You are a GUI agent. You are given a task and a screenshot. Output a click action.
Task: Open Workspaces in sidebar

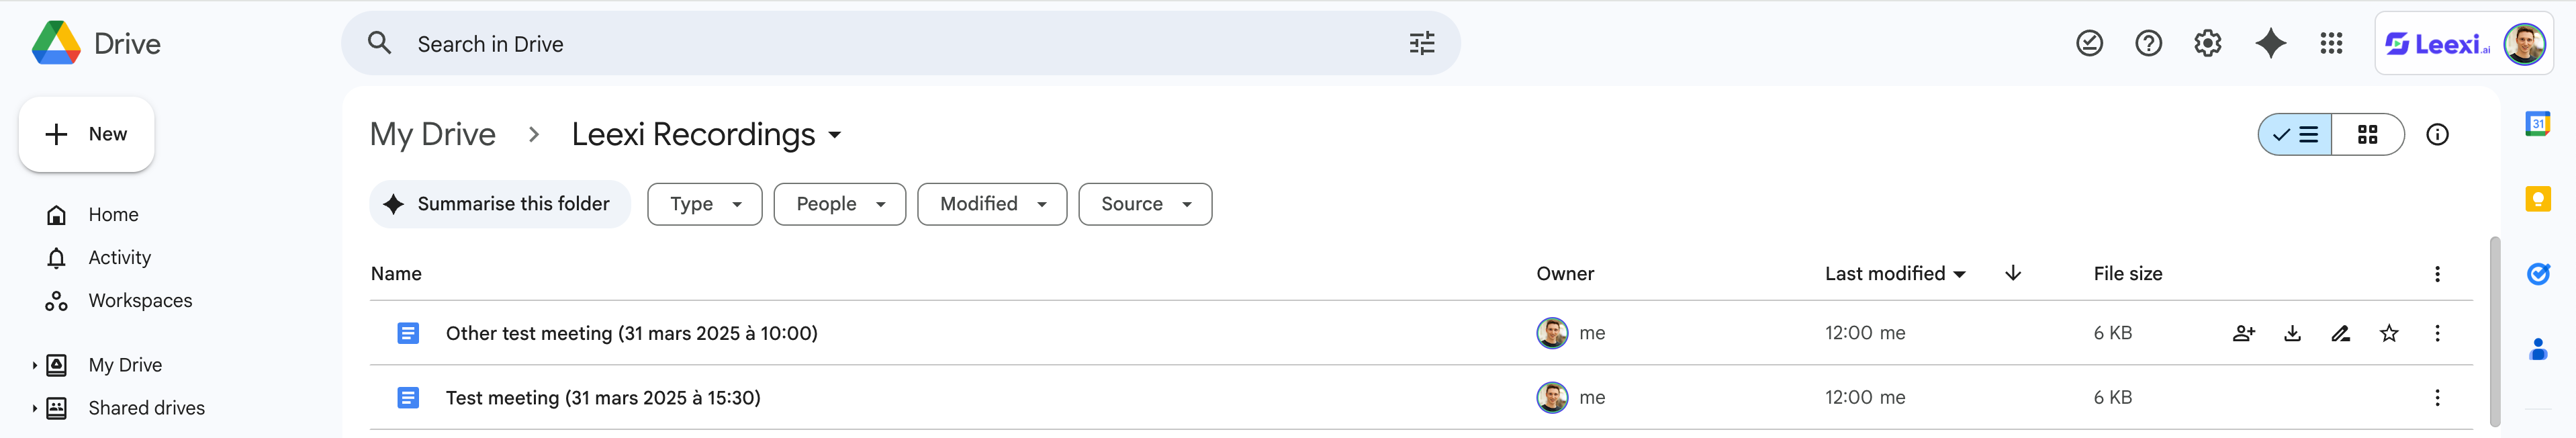pyautogui.click(x=140, y=300)
